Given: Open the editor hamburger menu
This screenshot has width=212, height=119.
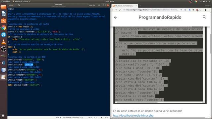Looking at the screenshot, I should pyautogui.click(x=99, y=5).
